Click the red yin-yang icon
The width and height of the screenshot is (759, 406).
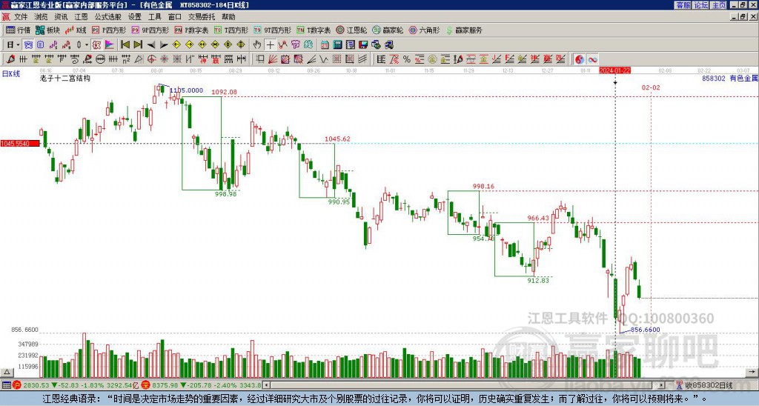580,59
